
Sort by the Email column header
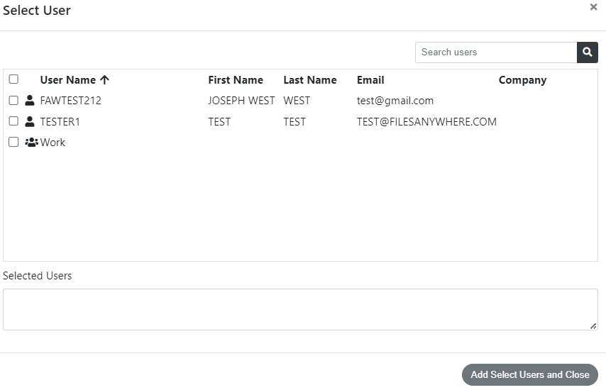pos(370,80)
